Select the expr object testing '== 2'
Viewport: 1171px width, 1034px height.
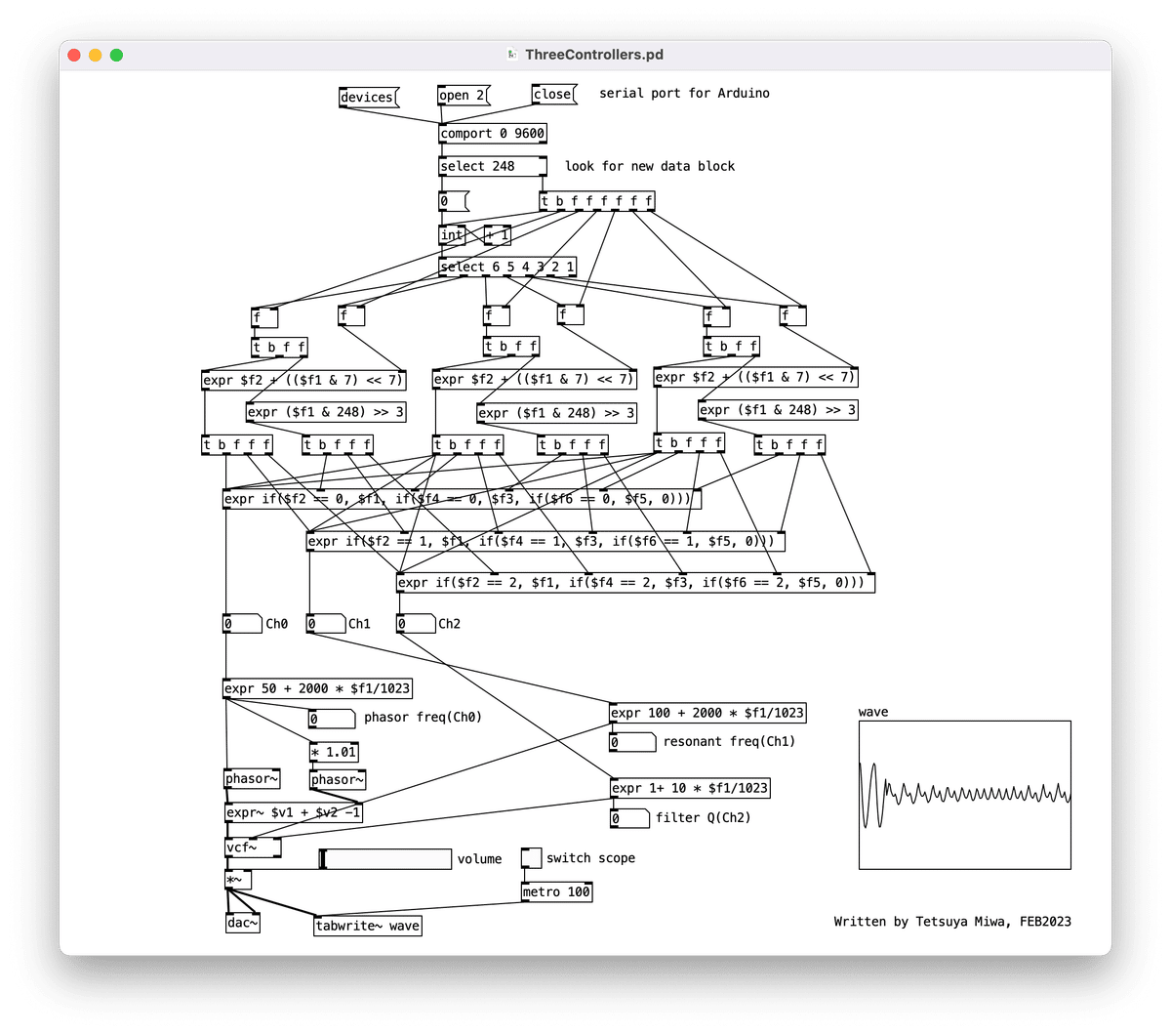[x=635, y=583]
